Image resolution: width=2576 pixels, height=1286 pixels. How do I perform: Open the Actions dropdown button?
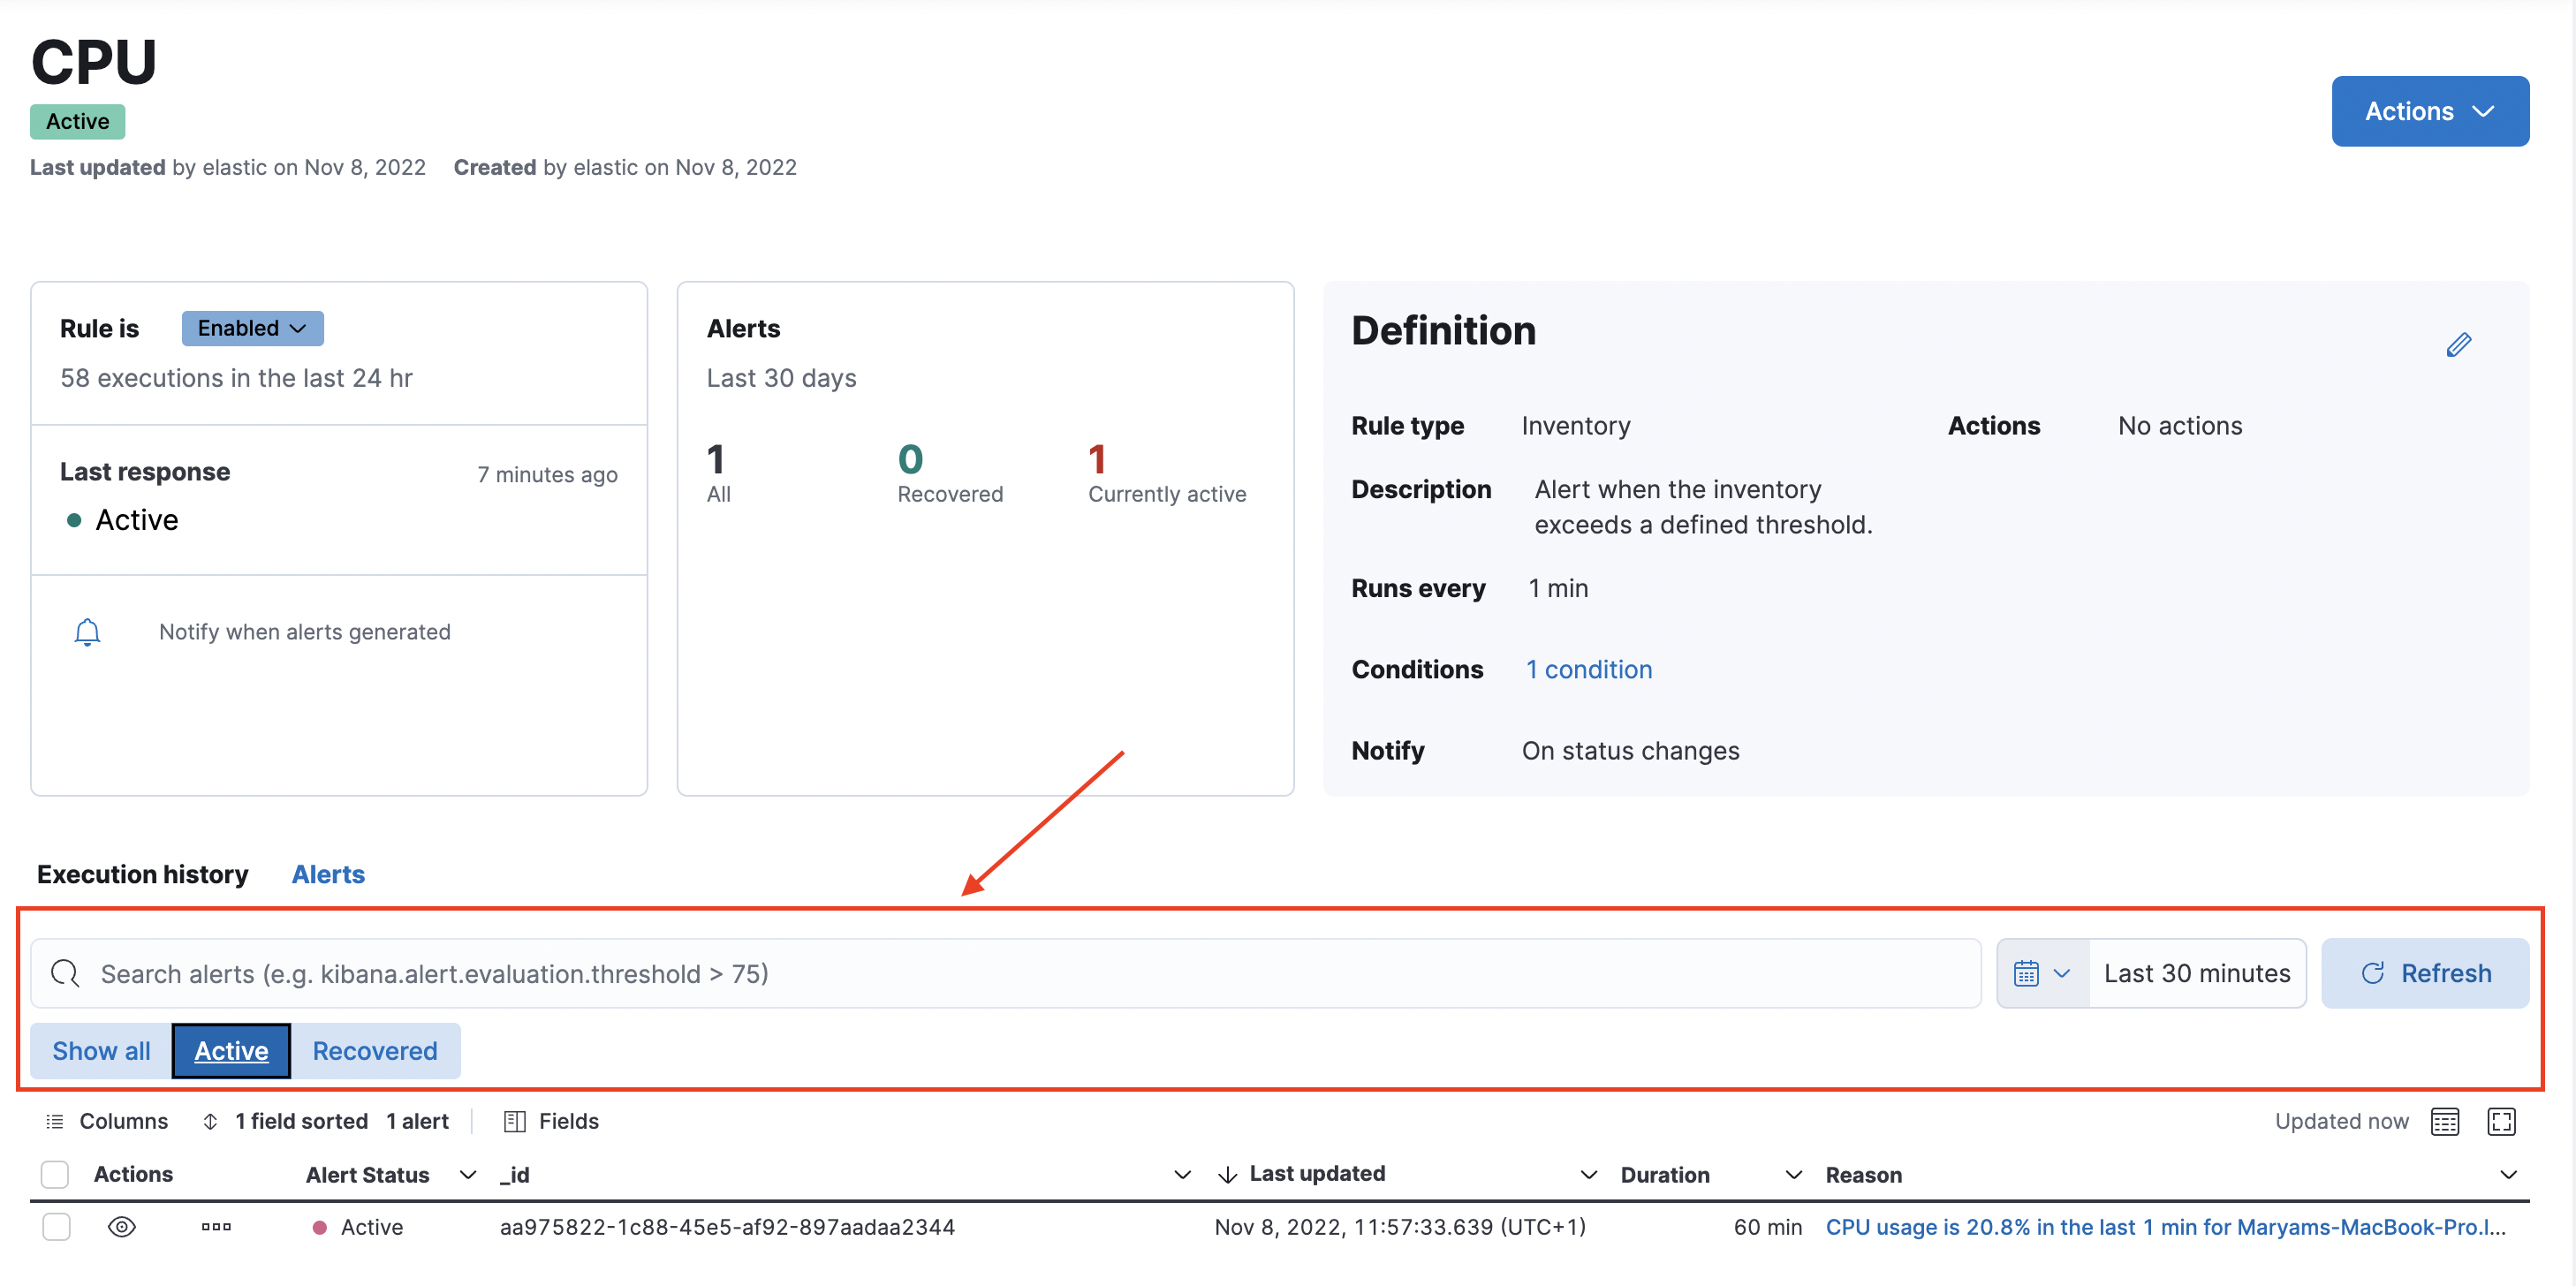[x=2429, y=111]
